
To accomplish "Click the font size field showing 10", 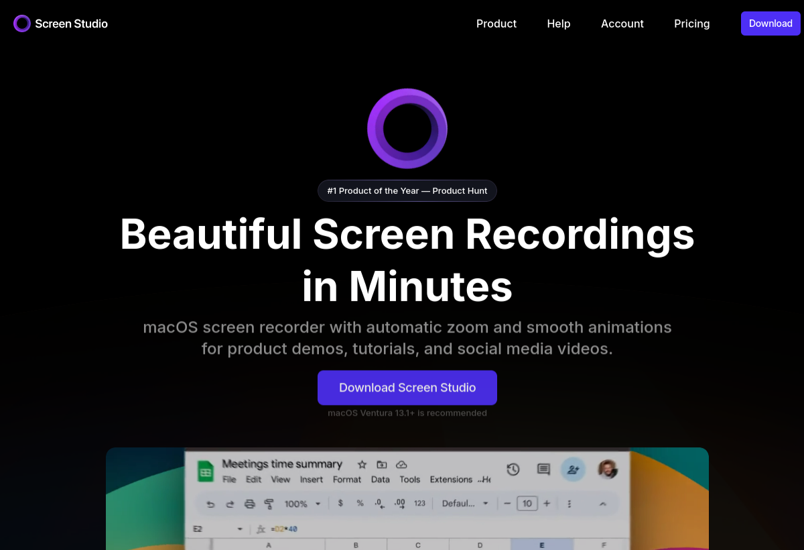I will pyautogui.click(x=527, y=504).
